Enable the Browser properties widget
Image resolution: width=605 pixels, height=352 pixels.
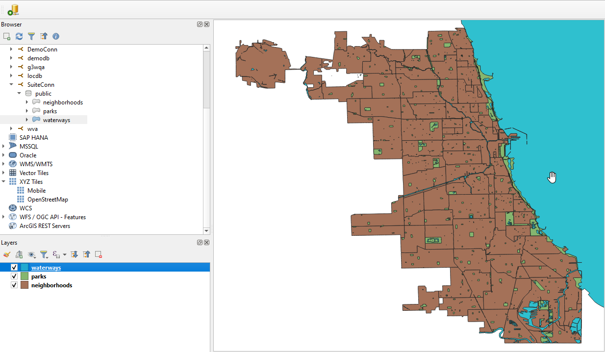click(55, 36)
